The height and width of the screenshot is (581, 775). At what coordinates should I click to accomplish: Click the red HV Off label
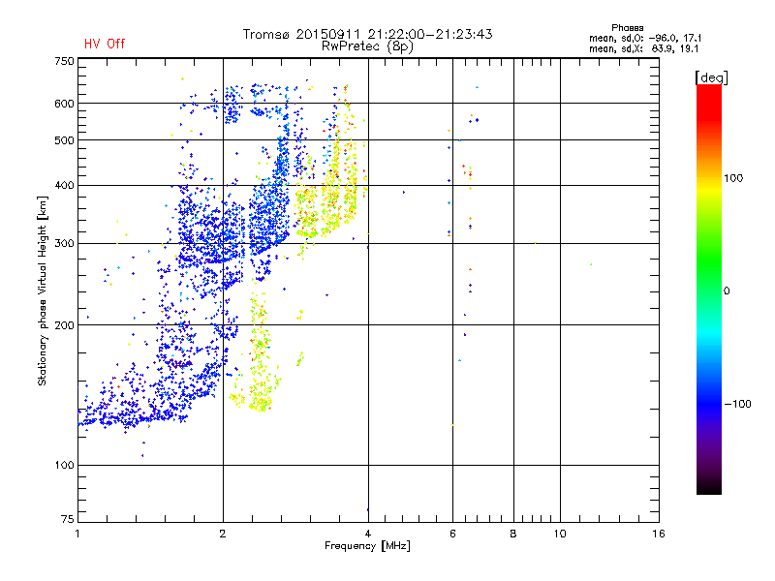click(105, 44)
